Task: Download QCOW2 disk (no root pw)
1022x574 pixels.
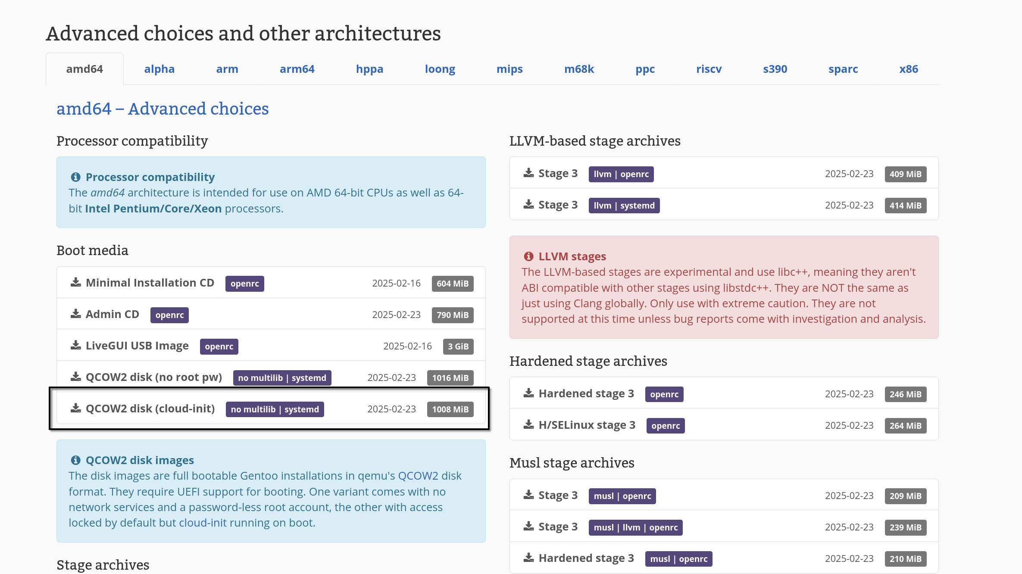Action: 153,377
